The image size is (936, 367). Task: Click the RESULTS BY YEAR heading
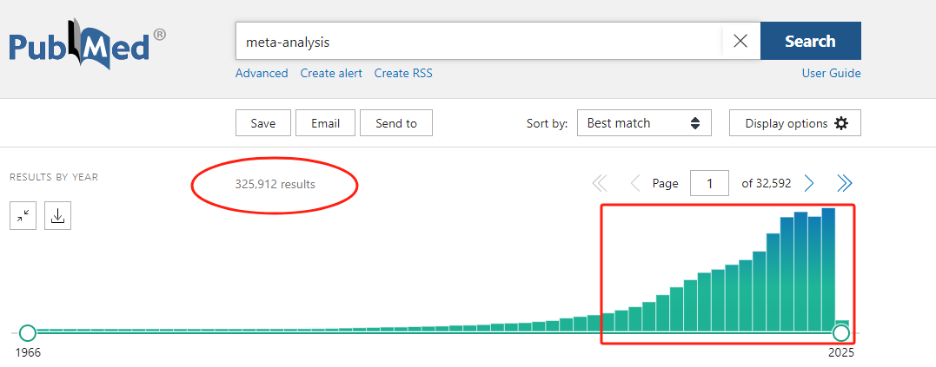tap(54, 178)
